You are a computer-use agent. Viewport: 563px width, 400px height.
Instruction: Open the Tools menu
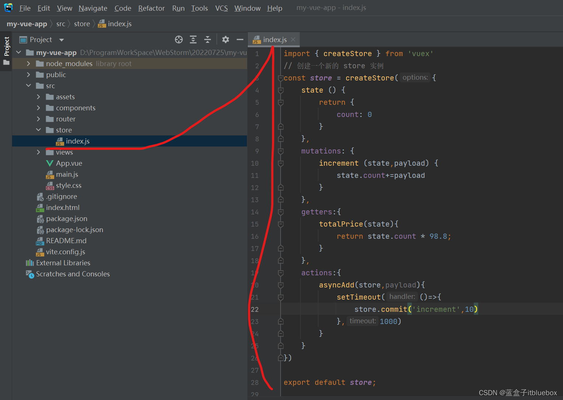[x=199, y=8]
